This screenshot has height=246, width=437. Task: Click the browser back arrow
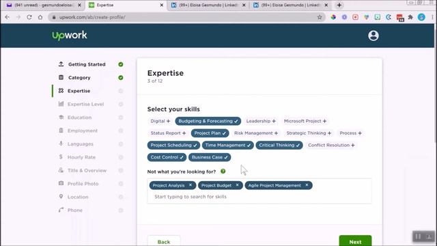pyautogui.click(x=8, y=17)
